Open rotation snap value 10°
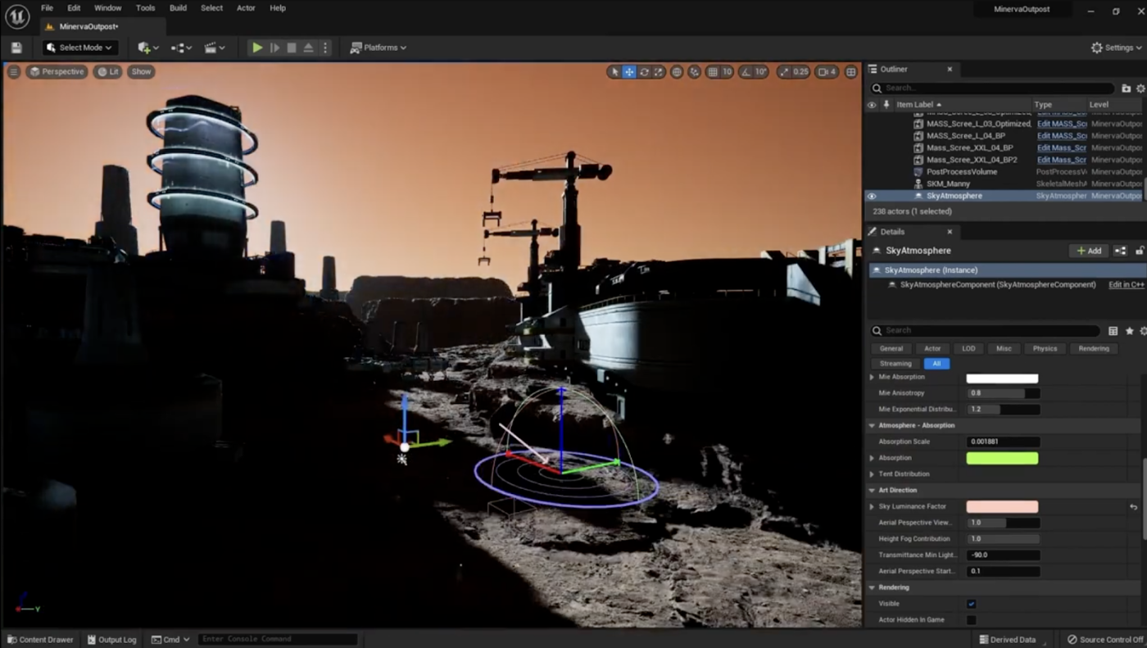 pyautogui.click(x=760, y=72)
